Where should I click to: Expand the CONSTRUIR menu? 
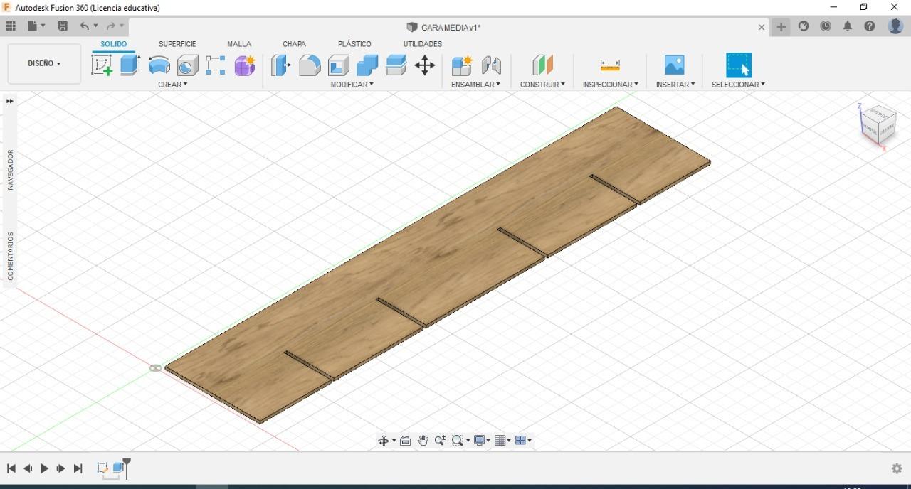click(x=542, y=85)
